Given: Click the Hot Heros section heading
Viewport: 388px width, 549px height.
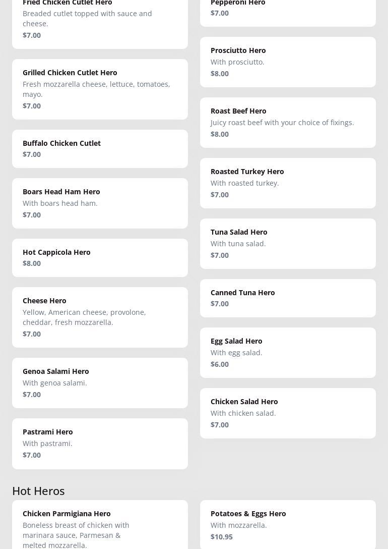Looking at the screenshot, I should (x=38, y=490).
